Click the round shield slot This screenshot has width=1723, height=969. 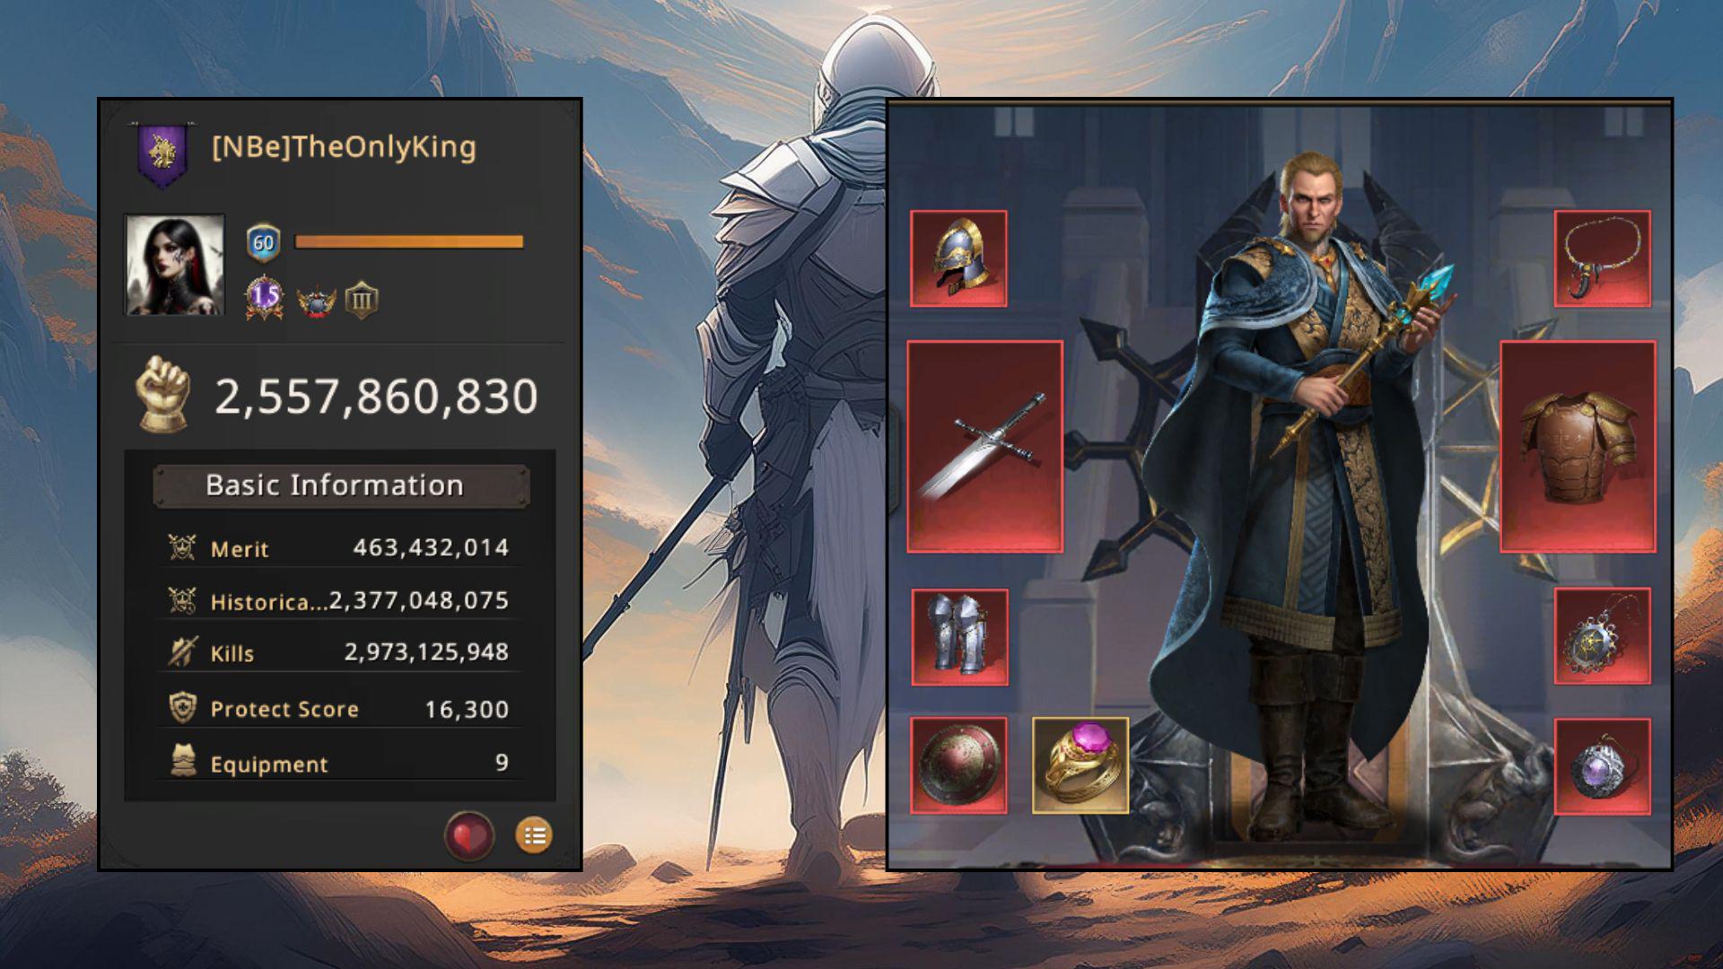pyautogui.click(x=958, y=765)
